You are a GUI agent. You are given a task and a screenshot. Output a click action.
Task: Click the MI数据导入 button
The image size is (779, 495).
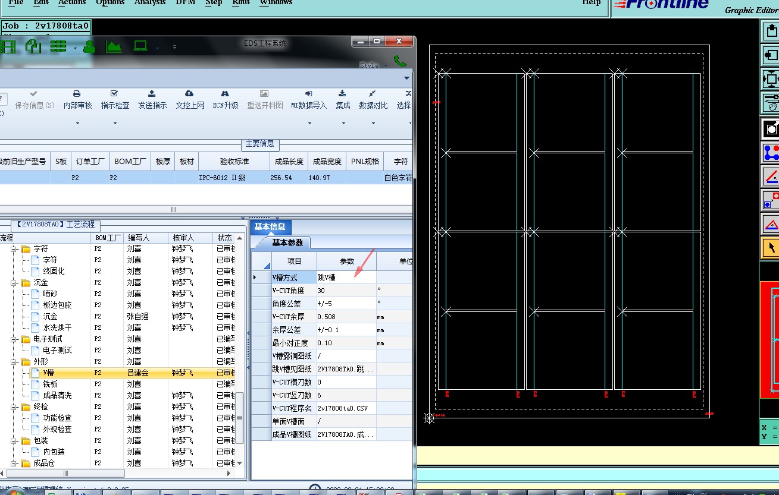pyautogui.click(x=308, y=100)
